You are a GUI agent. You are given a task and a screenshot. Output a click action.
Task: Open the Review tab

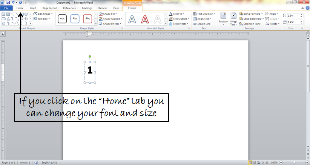(103, 8)
